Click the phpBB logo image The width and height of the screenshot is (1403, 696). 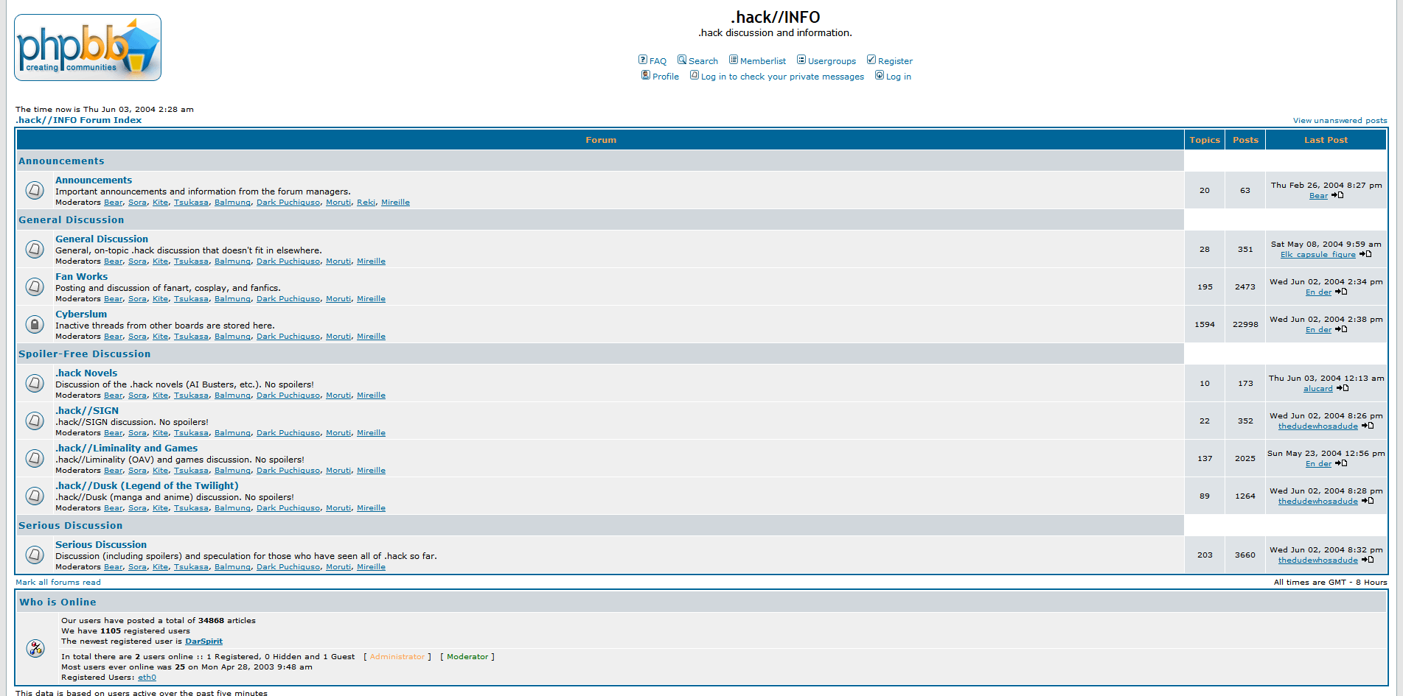[x=88, y=47]
